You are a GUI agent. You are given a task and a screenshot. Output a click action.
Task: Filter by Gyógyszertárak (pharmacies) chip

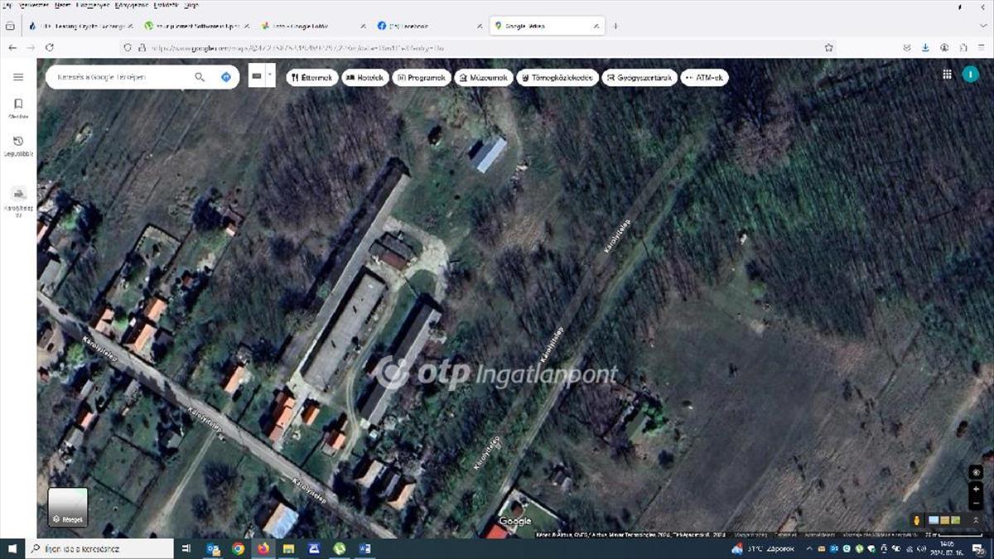coord(638,78)
